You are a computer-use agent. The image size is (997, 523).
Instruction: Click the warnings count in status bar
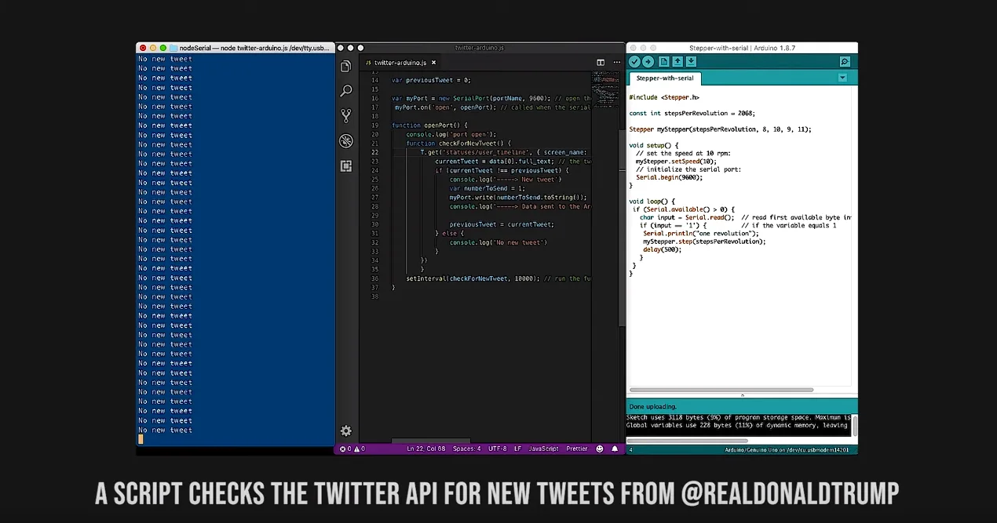tap(360, 449)
